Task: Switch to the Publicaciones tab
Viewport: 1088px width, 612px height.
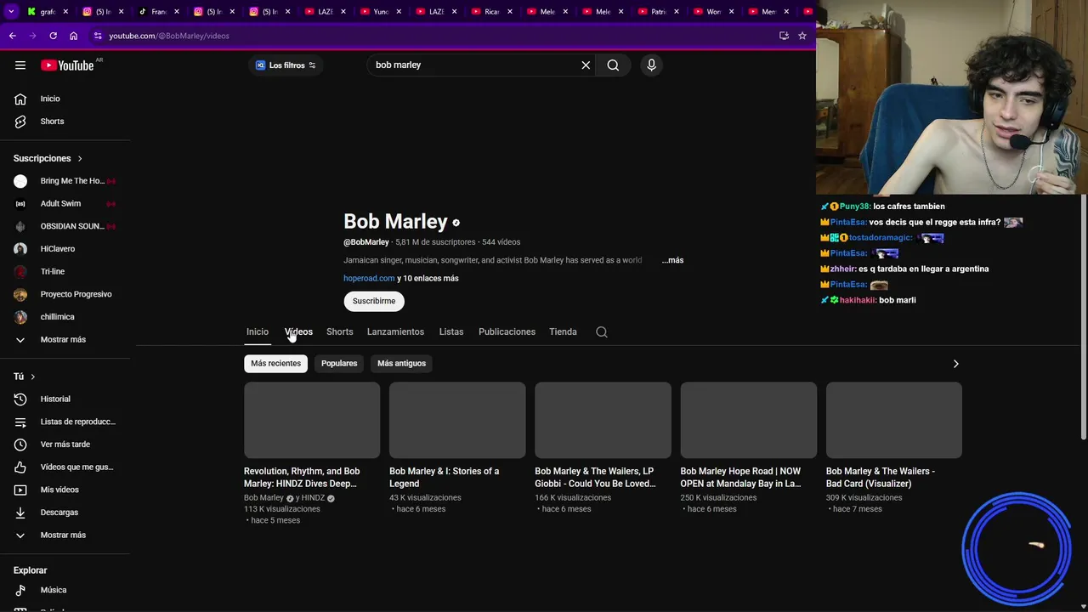Action: [507, 332]
